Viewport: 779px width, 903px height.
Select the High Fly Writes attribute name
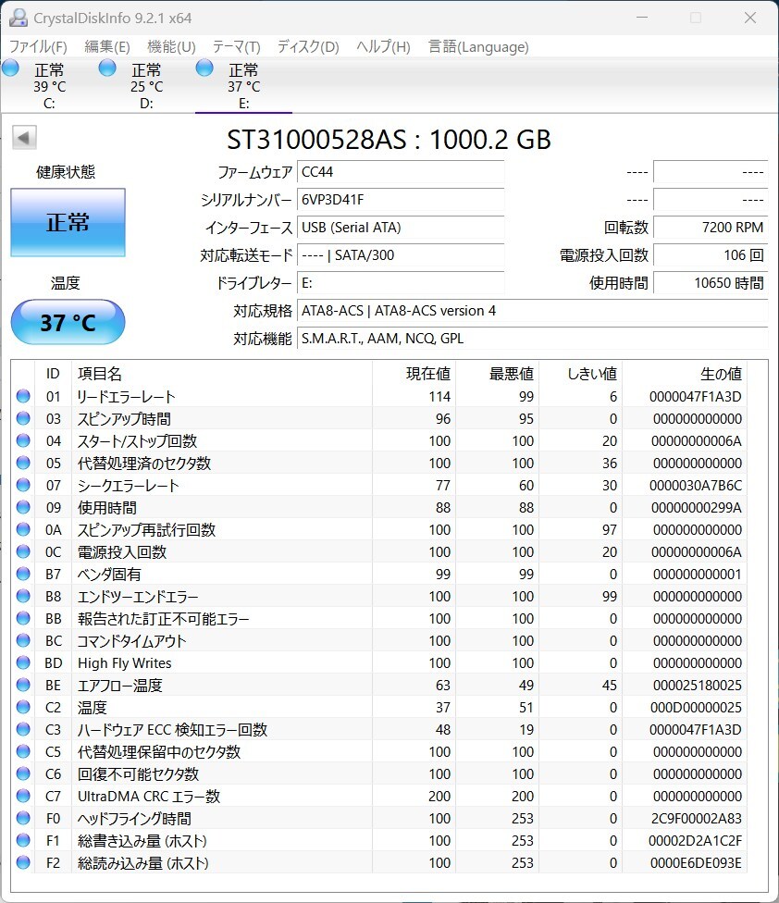(124, 663)
